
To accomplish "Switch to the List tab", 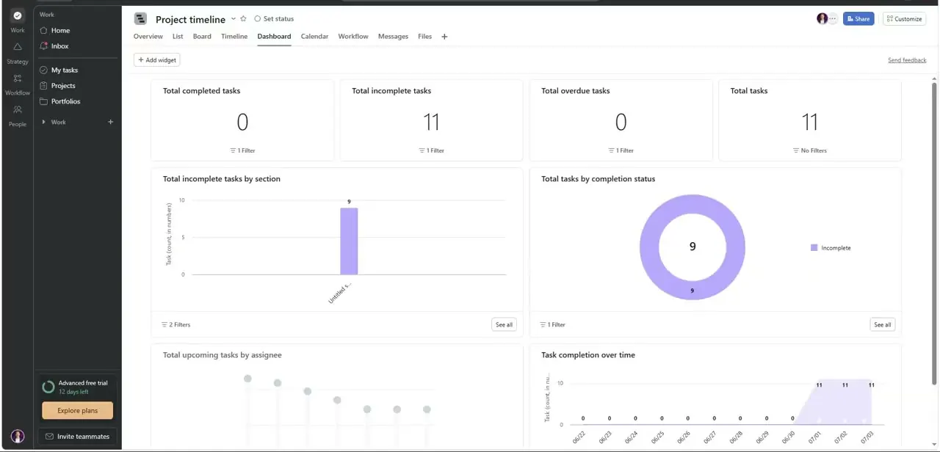I will tap(178, 37).
